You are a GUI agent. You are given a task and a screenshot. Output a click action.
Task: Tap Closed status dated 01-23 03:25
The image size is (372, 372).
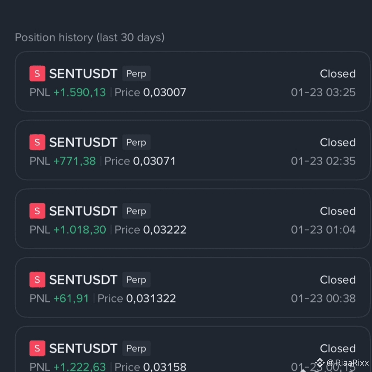click(338, 74)
